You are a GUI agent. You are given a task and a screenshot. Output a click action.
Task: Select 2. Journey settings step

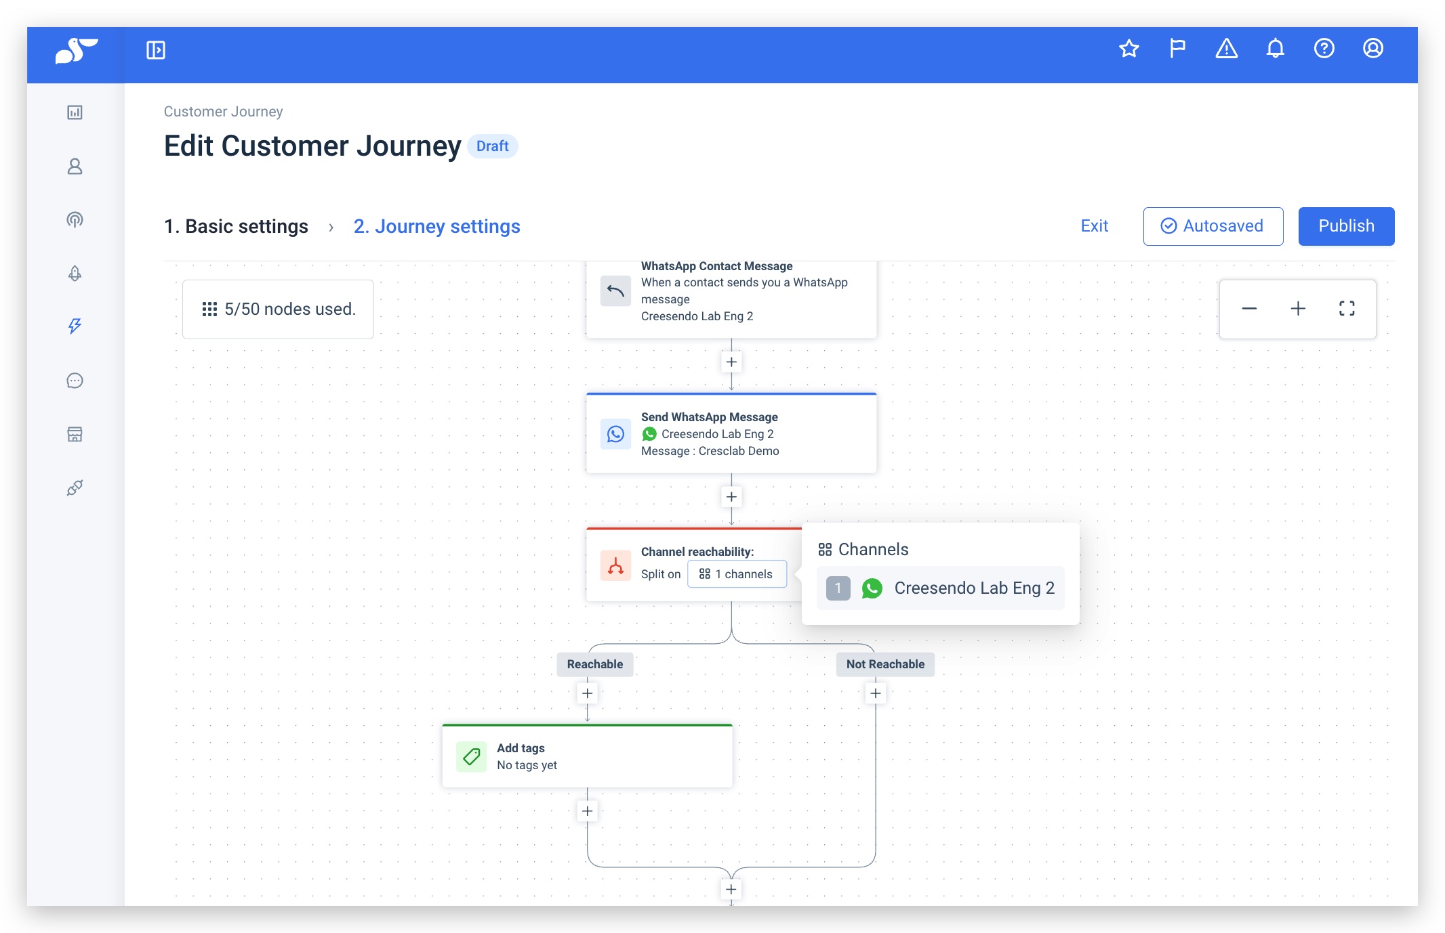437,226
